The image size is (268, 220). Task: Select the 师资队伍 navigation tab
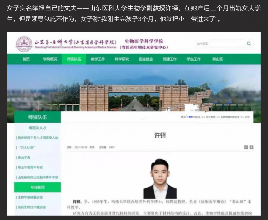click(x=74, y=59)
